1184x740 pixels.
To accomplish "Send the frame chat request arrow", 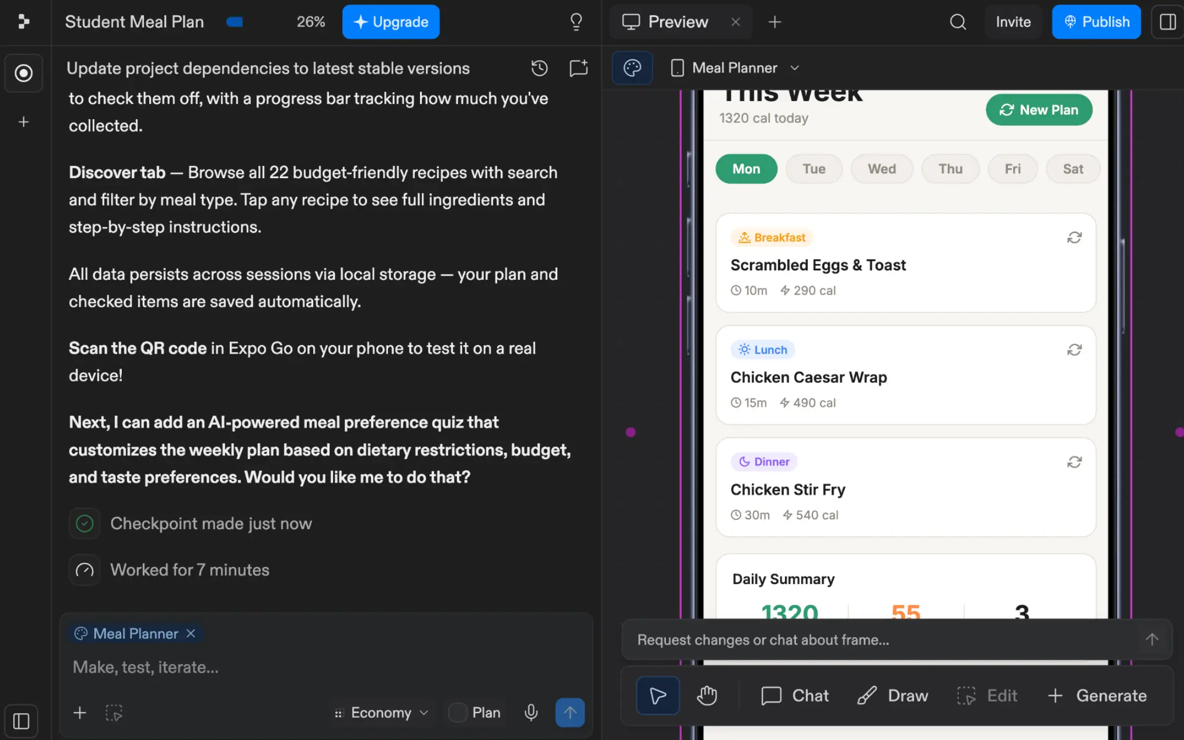I will [1152, 640].
